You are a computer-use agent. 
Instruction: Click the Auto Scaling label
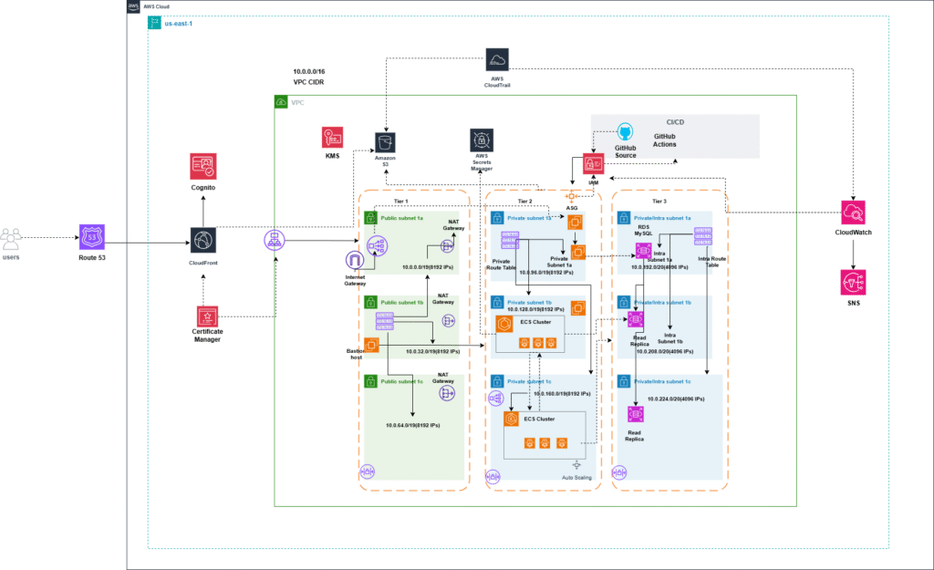(578, 477)
